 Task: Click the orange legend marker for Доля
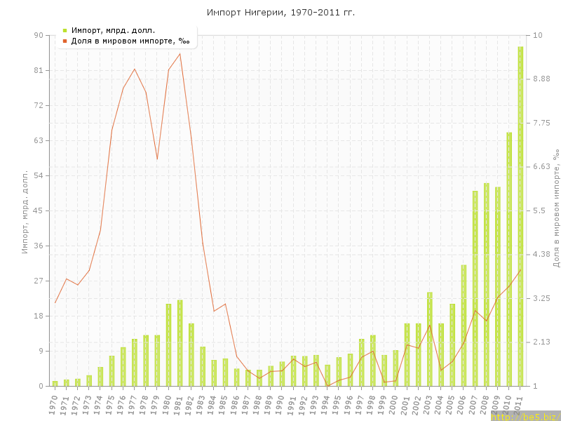coord(65,41)
